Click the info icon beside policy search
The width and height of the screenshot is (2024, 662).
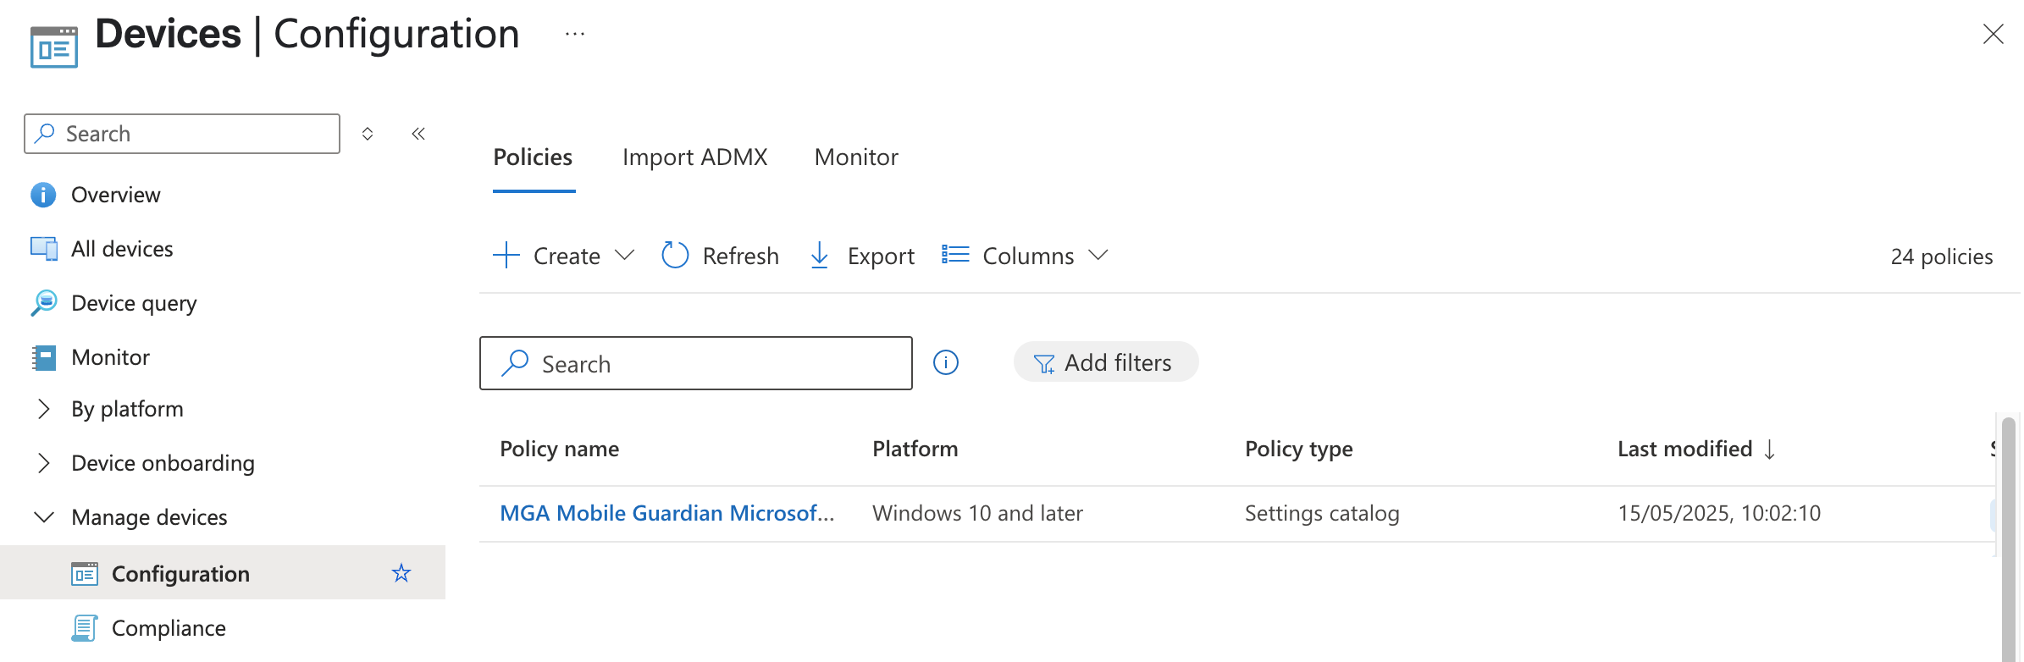945,363
